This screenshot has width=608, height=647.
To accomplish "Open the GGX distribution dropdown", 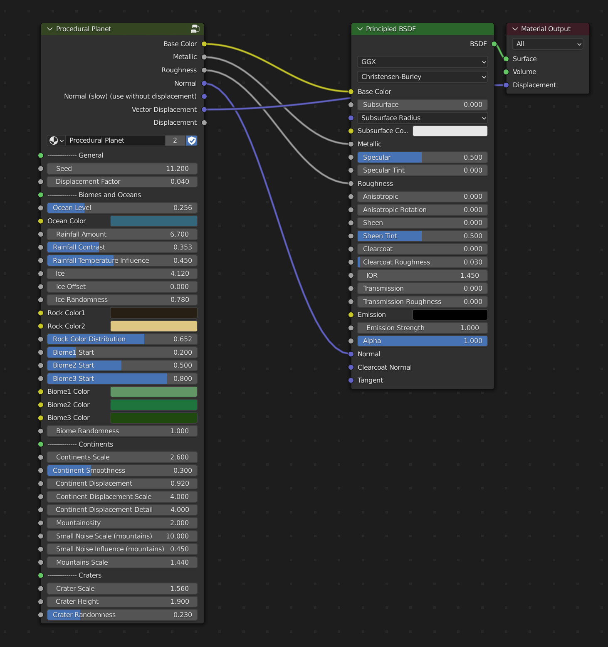I will pyautogui.click(x=422, y=62).
